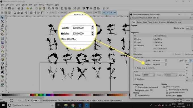
Task: Select the Text tool in left toolbox
Action: [2, 72]
